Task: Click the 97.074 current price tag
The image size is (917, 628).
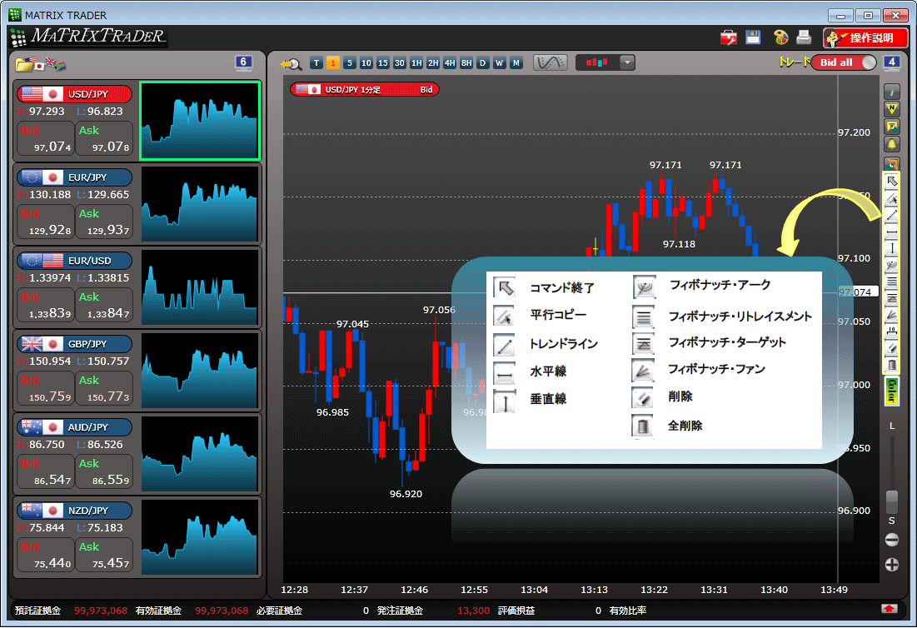Action: tap(858, 292)
